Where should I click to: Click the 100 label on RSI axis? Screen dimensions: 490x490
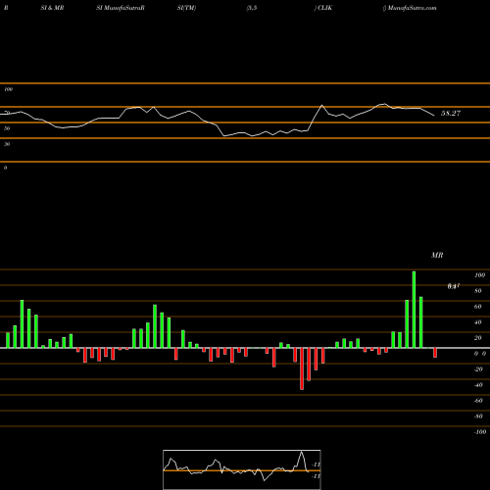pos(8,89)
